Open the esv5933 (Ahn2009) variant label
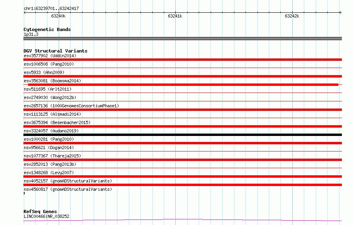The height and width of the screenshot is (225, 353). (44, 72)
